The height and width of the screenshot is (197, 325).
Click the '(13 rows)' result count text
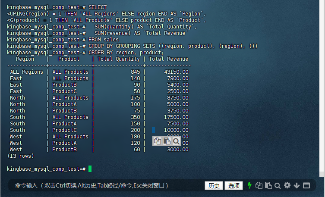pyautogui.click(x=21, y=156)
